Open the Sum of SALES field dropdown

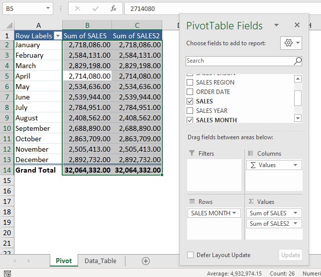pos(295,213)
